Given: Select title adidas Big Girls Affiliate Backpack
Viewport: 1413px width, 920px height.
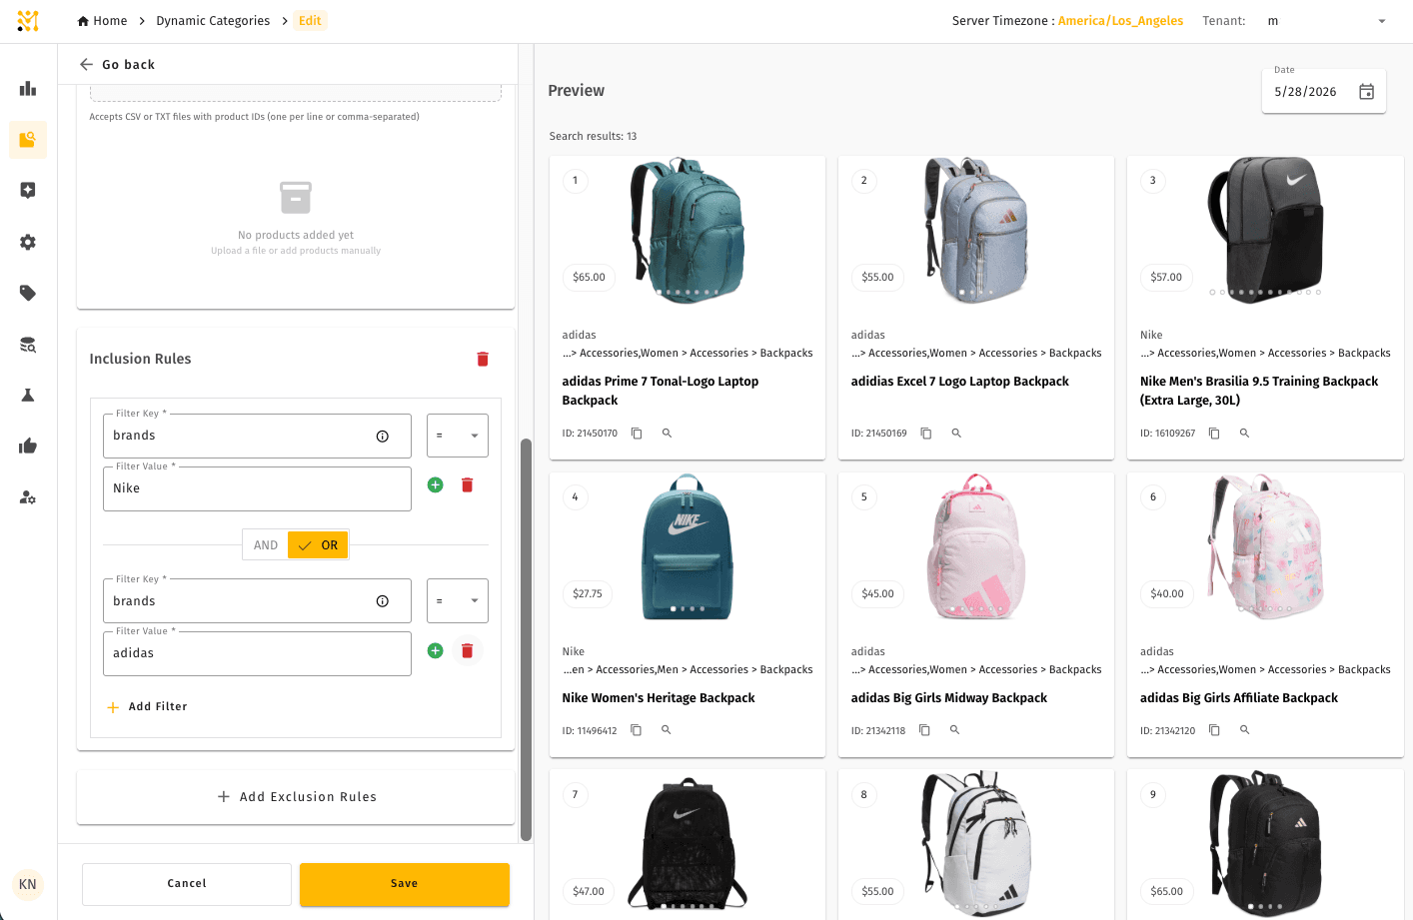Looking at the screenshot, I should [x=1238, y=698].
